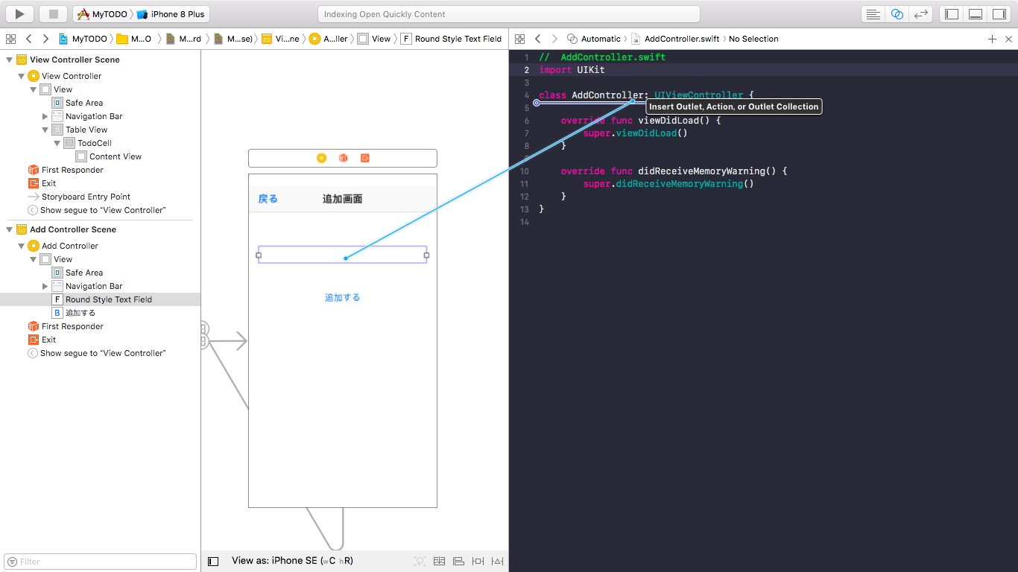Viewport: 1018px width, 572px height.
Task: Show the Utilities inspector panel
Action: pos(999,13)
